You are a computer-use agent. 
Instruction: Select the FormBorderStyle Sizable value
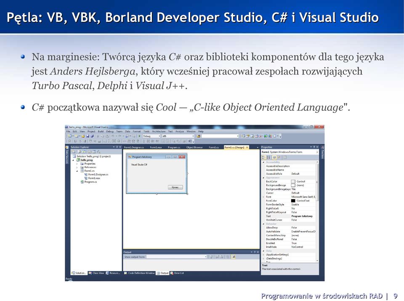pyautogui.click(x=295, y=204)
